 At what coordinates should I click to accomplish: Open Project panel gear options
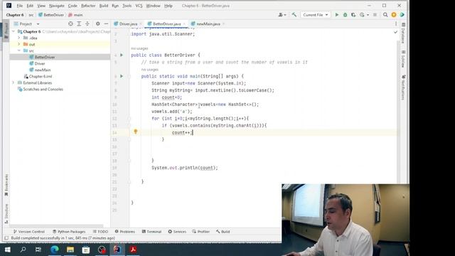point(98,23)
